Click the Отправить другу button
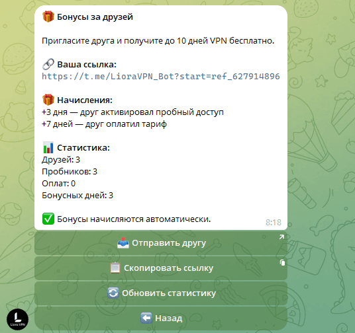The width and height of the screenshot is (355, 333). (161, 243)
